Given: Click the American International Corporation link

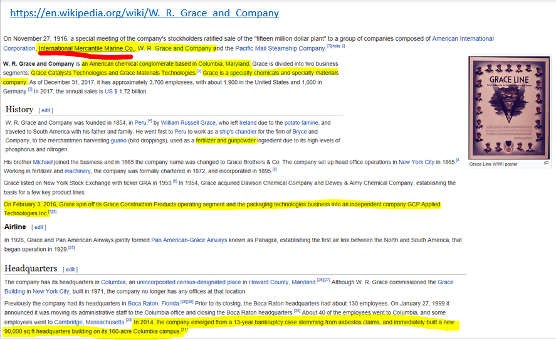Looking at the screenshot, I should click(x=463, y=38).
